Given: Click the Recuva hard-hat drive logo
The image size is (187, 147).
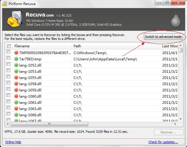Looking at the screenshot, I should [x=15, y=19].
